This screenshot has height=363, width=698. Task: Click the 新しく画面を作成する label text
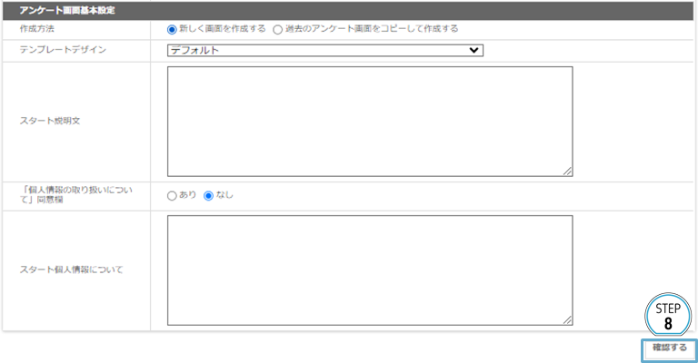coord(223,29)
